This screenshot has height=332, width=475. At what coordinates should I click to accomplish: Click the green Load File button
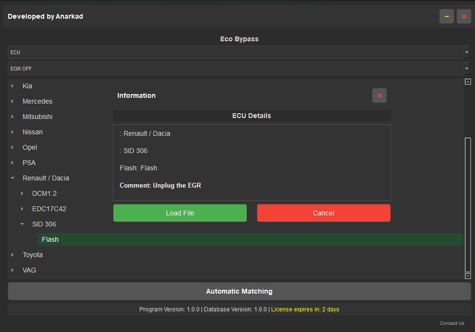click(180, 213)
